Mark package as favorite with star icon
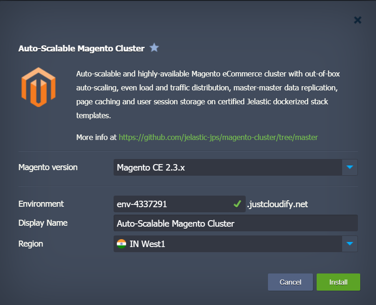 click(x=154, y=48)
